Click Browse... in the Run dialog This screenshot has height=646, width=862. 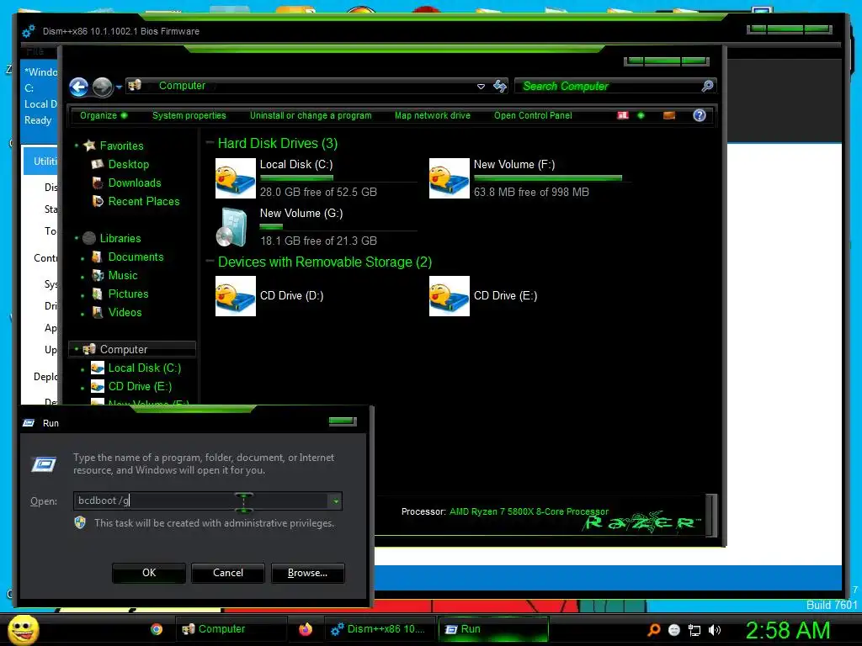click(308, 573)
